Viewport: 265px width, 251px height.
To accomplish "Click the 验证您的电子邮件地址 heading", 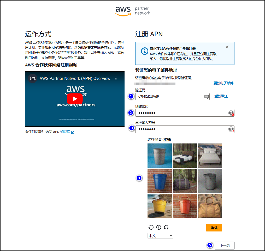I will pos(156,70).
